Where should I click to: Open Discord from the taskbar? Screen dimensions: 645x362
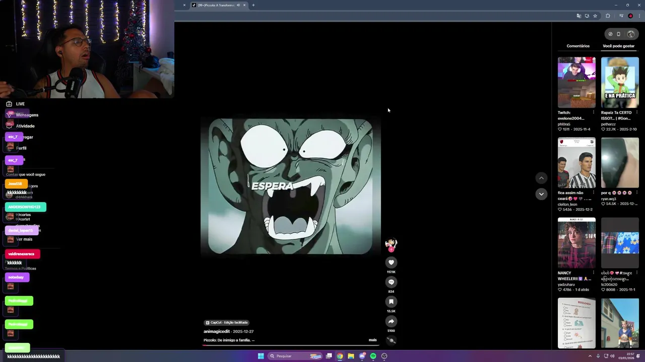pyautogui.click(x=362, y=356)
